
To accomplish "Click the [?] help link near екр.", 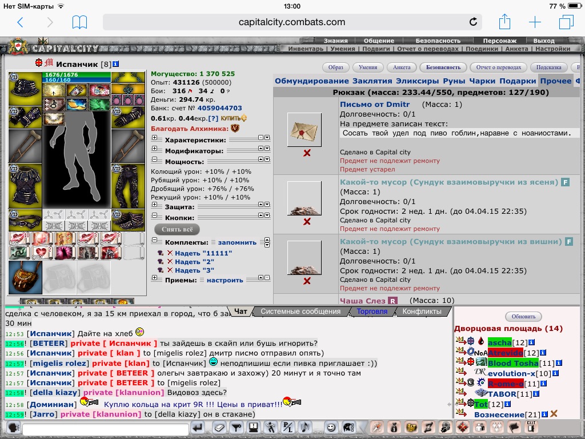I will click(213, 118).
